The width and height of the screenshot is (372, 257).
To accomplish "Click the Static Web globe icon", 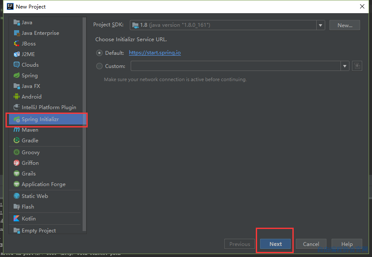I will coord(17,196).
